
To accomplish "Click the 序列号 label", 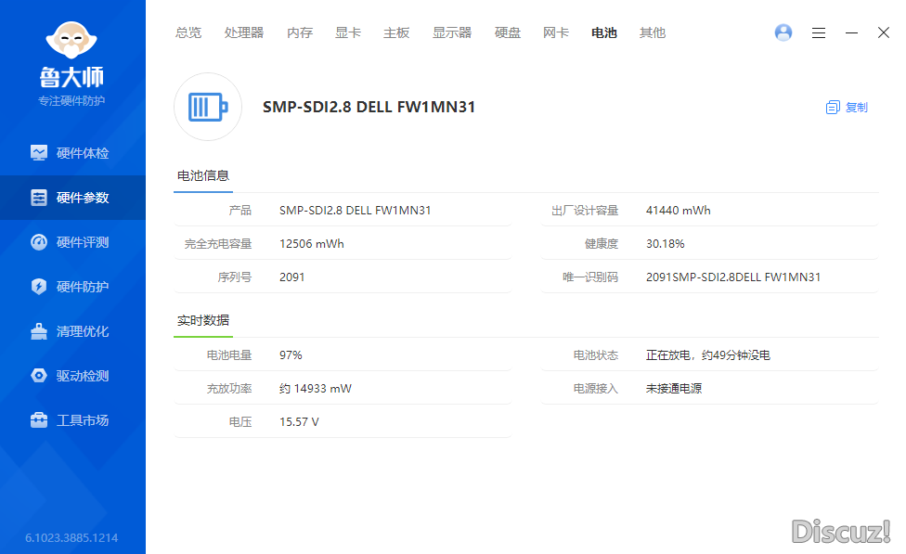I will 235,277.
